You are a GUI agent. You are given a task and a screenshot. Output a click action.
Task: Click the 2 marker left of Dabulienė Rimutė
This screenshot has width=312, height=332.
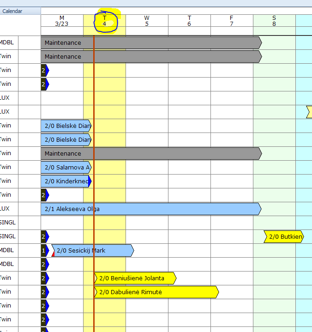click(x=44, y=292)
